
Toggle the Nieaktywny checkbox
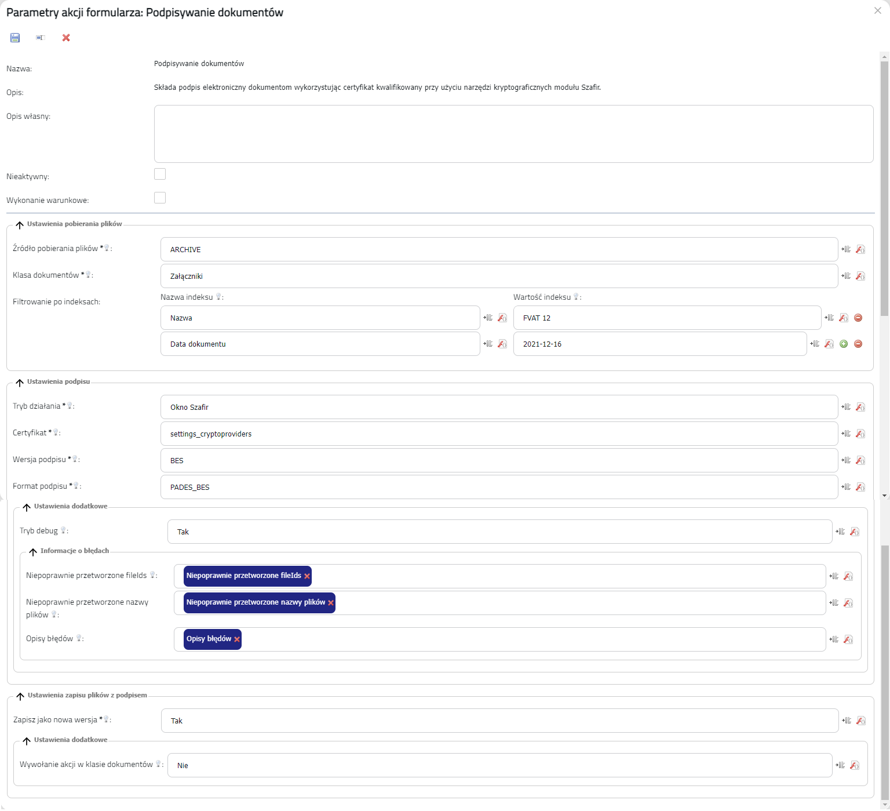pos(160,174)
